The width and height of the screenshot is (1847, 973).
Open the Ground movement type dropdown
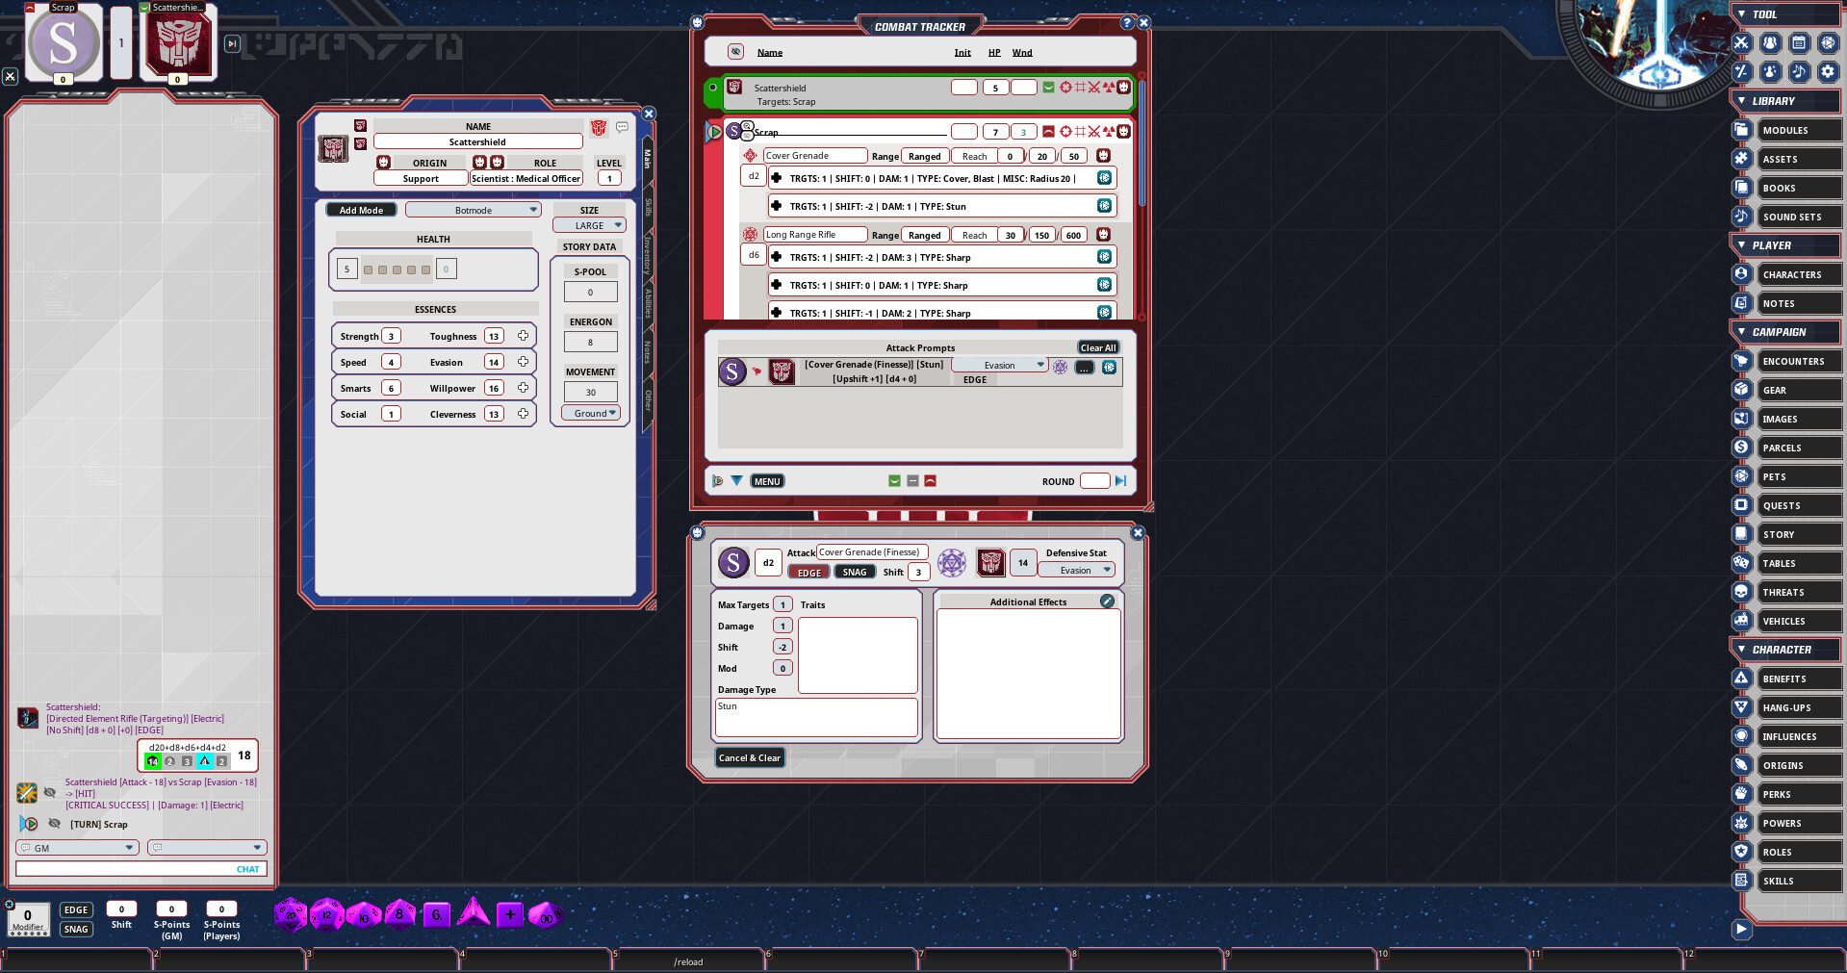590,412
